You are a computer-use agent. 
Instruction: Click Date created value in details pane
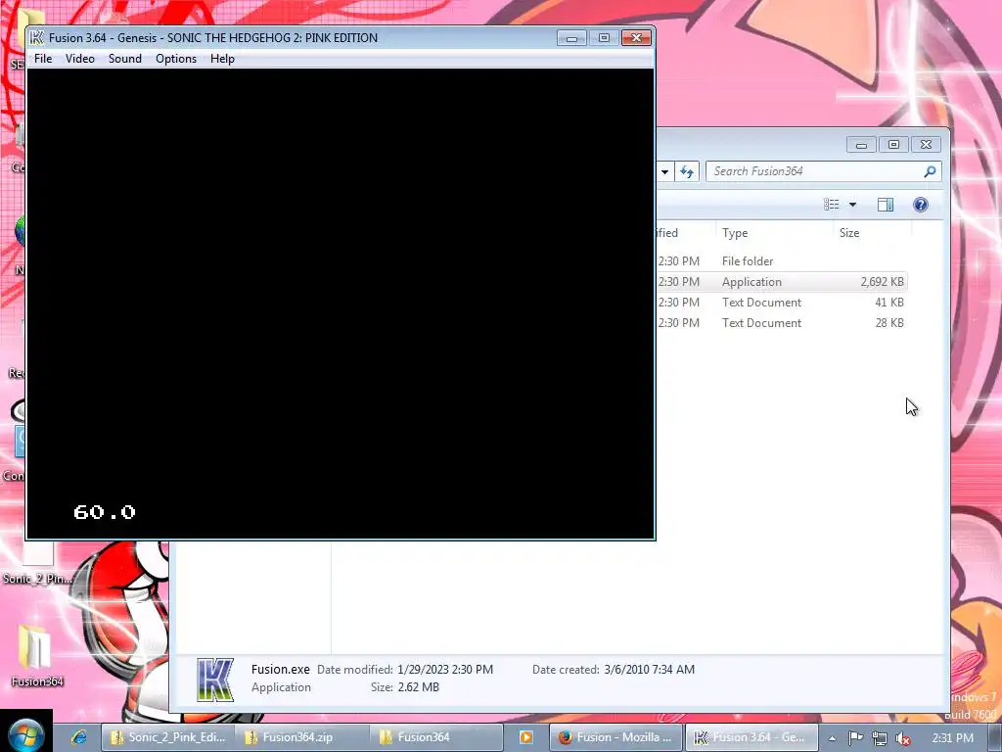650,670
